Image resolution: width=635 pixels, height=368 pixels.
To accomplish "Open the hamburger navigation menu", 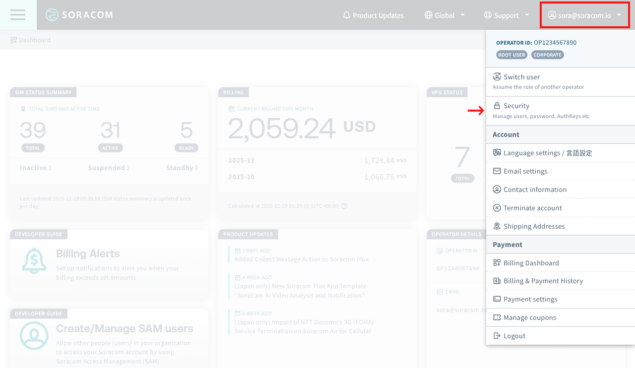I will [x=18, y=14].
